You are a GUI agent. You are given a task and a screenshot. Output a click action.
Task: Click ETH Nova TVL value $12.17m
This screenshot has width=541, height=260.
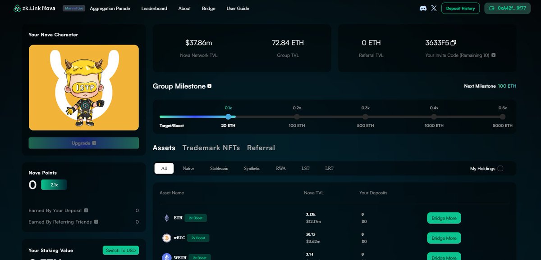click(x=313, y=222)
